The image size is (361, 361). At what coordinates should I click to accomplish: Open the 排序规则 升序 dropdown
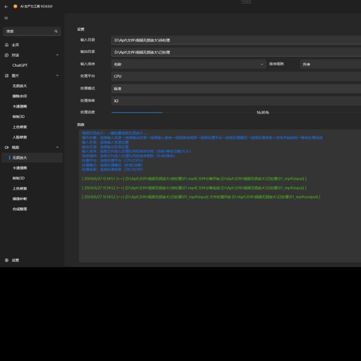pos(330,64)
